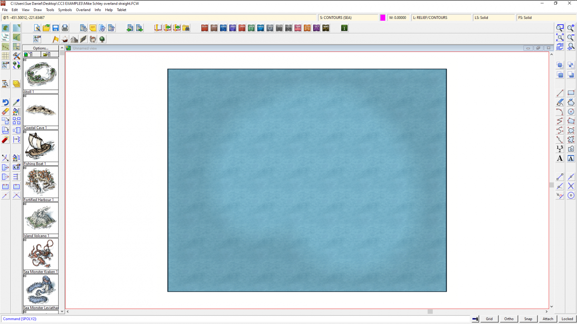This screenshot has width=577, height=324.
Task: Select the eyedropper tool in the left toolbar
Action: [16, 102]
